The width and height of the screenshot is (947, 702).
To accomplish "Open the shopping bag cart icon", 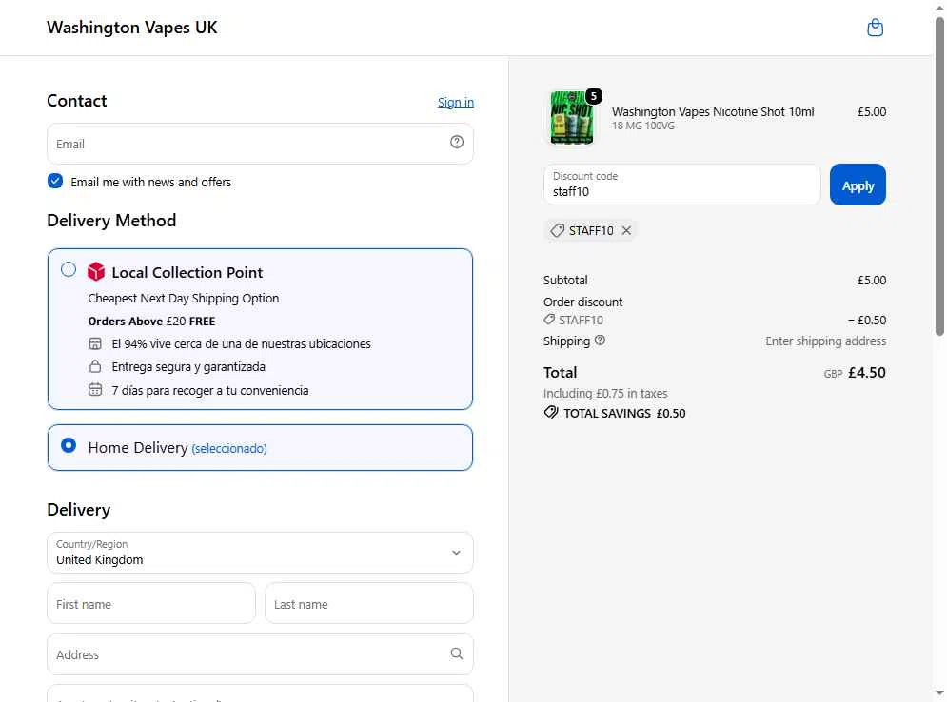I will (875, 28).
